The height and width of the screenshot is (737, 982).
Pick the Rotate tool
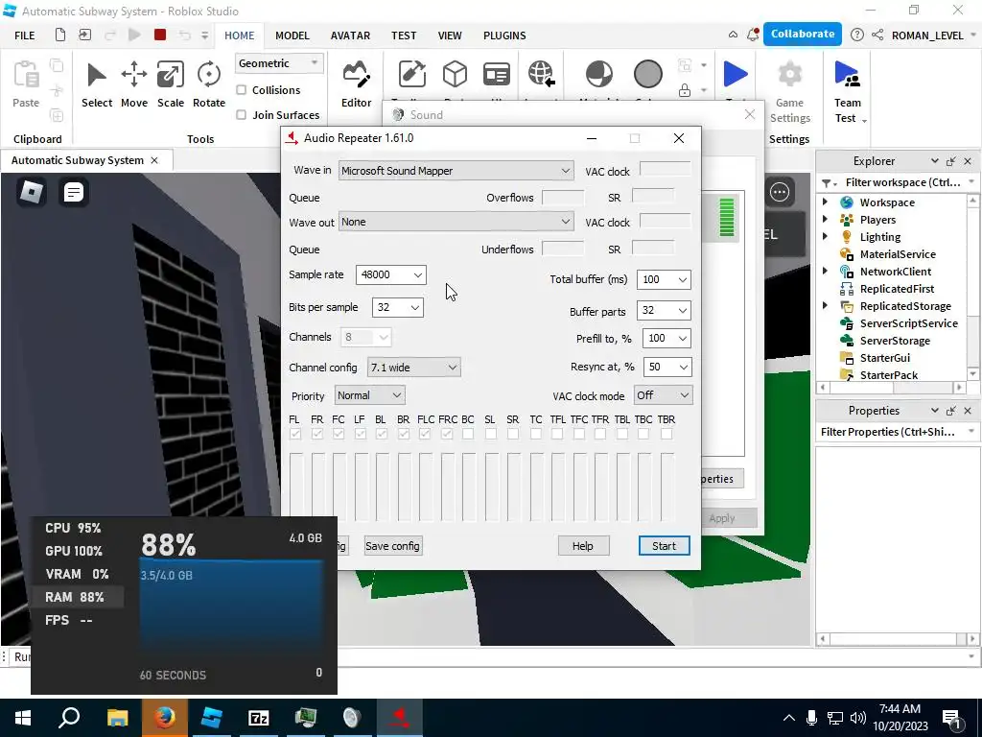(x=208, y=84)
